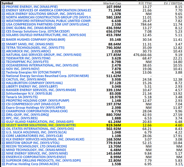Select the 22.21 EV/EBITDA value
This screenshot has width=184, height=167.
click(178, 58)
